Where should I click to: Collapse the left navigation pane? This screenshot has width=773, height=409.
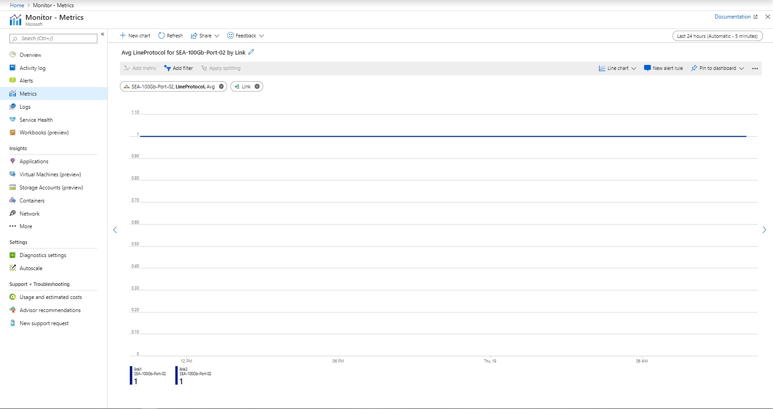103,34
